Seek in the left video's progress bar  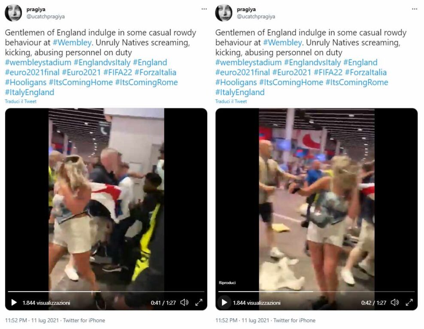(x=106, y=291)
